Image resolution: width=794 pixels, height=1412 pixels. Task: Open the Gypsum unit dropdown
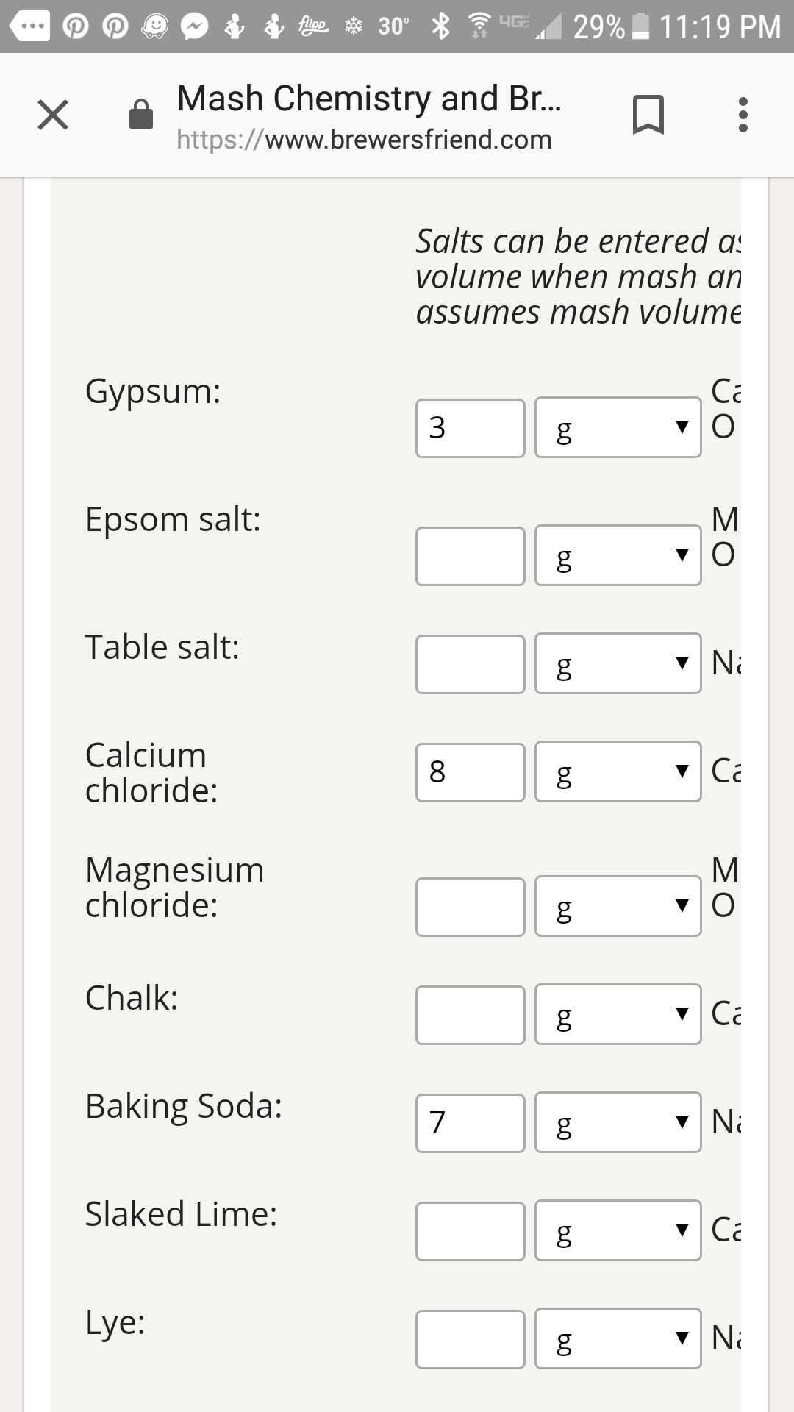(618, 427)
